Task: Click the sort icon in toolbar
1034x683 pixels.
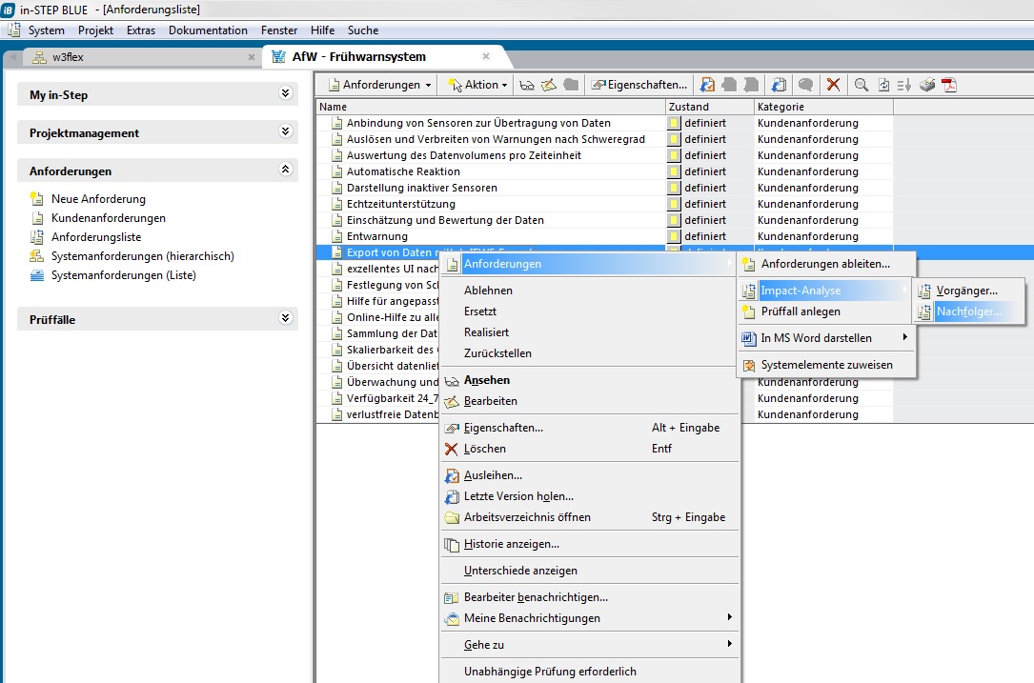Action: click(904, 85)
